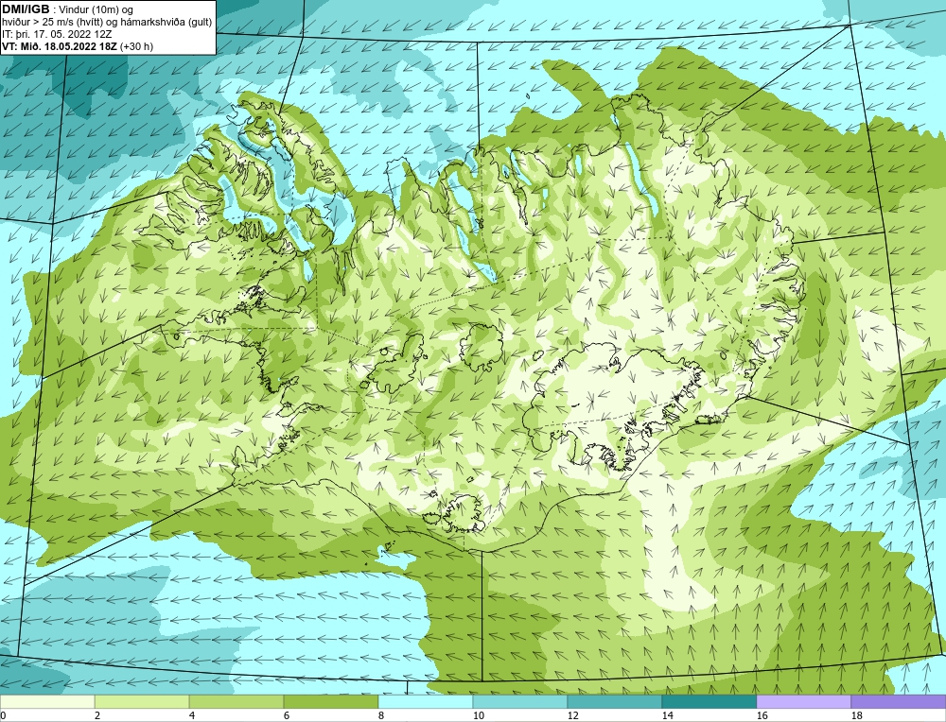Click the scale number 14
Image resolution: width=946 pixels, height=722 pixels.
click(x=667, y=715)
